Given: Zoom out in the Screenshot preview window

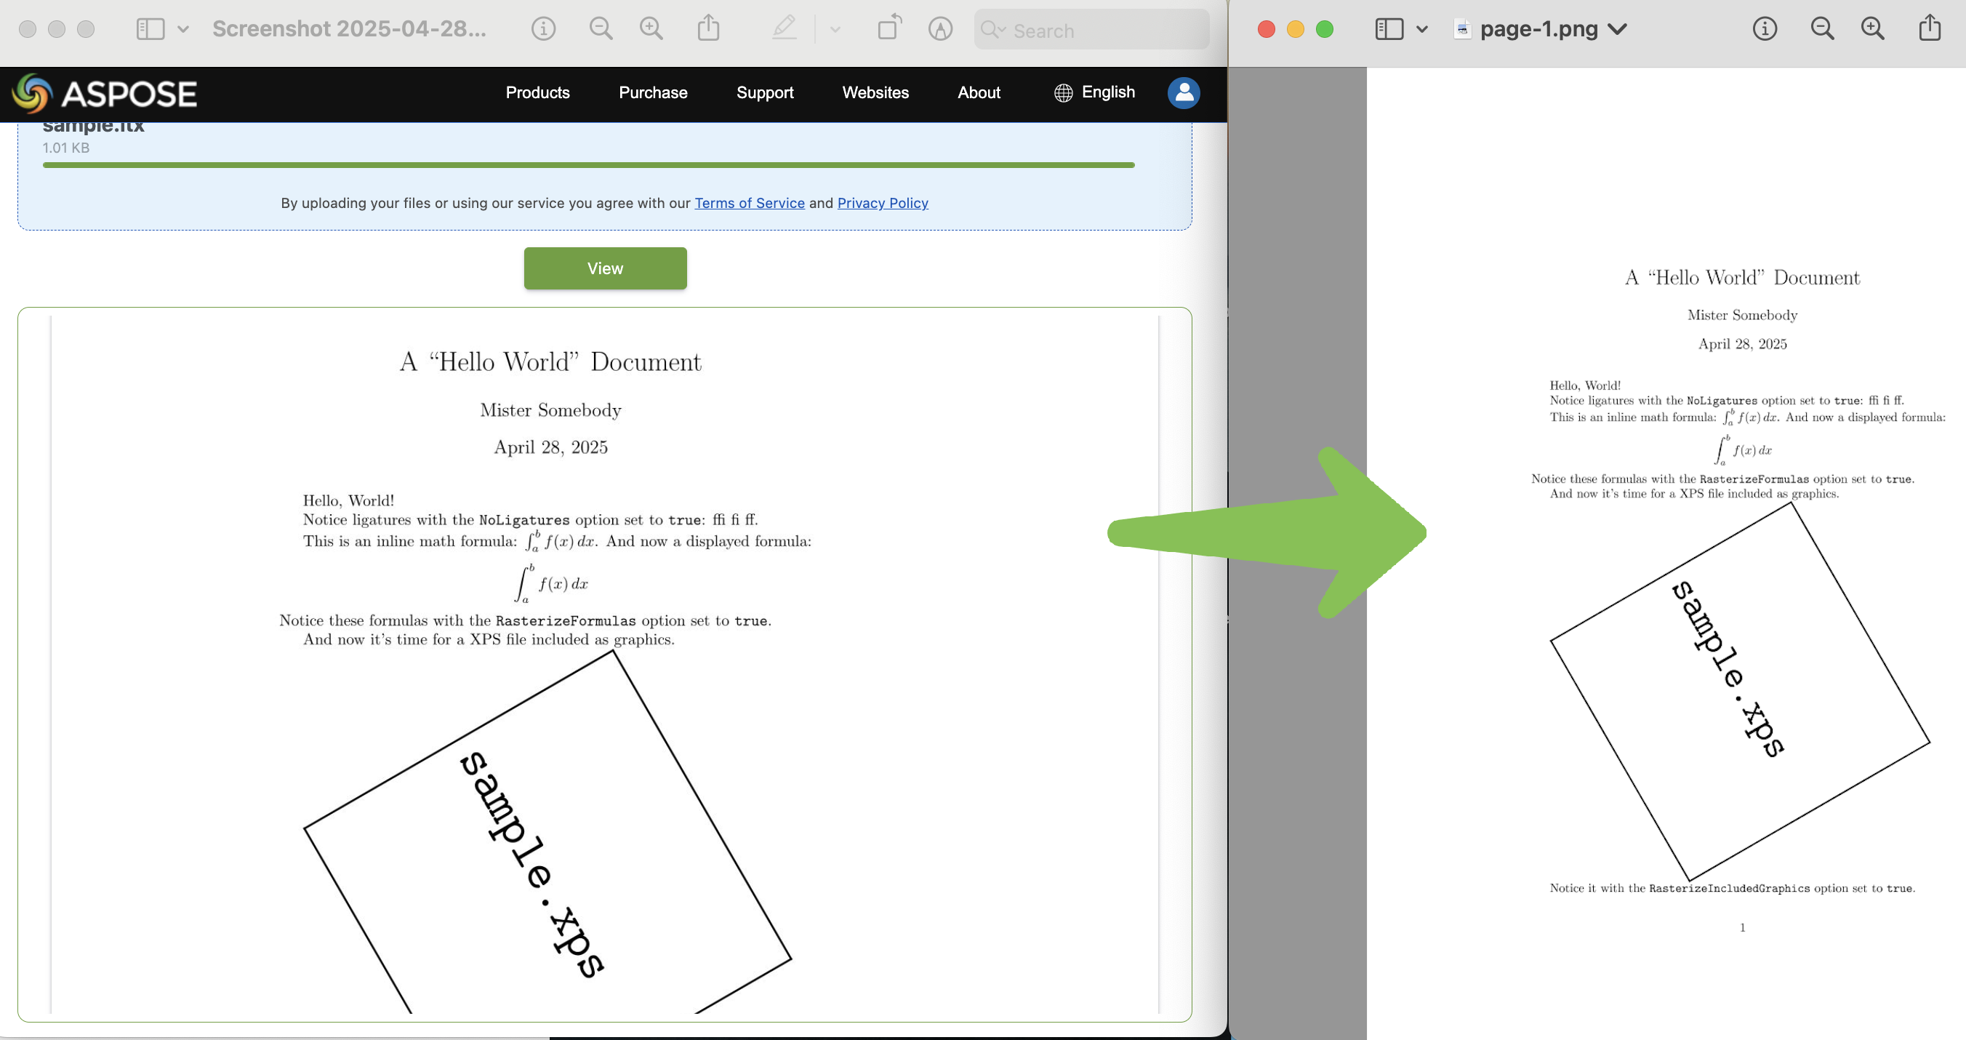Looking at the screenshot, I should pyautogui.click(x=601, y=29).
